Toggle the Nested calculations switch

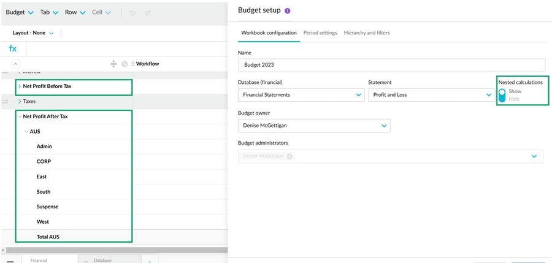[502, 95]
